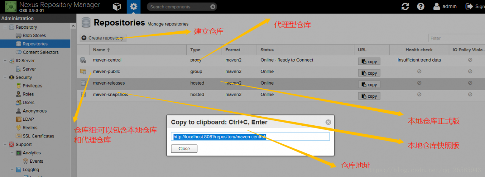The height and width of the screenshot is (177, 485).
Task: Open Events under Analytics
Action: (36, 161)
